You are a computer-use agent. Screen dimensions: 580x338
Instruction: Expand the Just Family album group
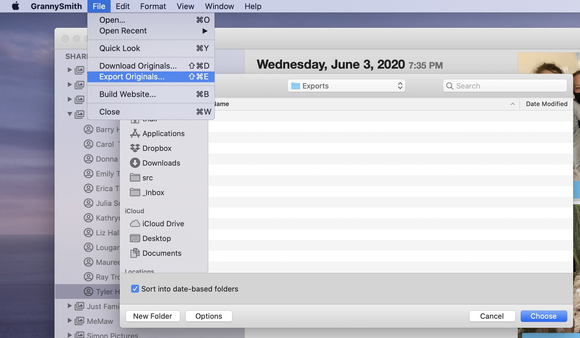70,306
